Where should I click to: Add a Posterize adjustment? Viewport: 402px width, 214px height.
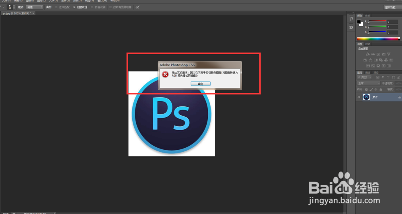pyautogui.click(x=373, y=66)
